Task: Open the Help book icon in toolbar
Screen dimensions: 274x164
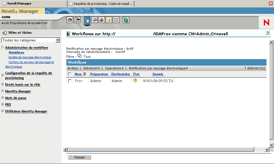Action: [x=126, y=20]
